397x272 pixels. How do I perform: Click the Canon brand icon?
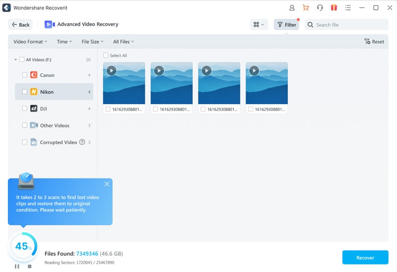[34, 75]
